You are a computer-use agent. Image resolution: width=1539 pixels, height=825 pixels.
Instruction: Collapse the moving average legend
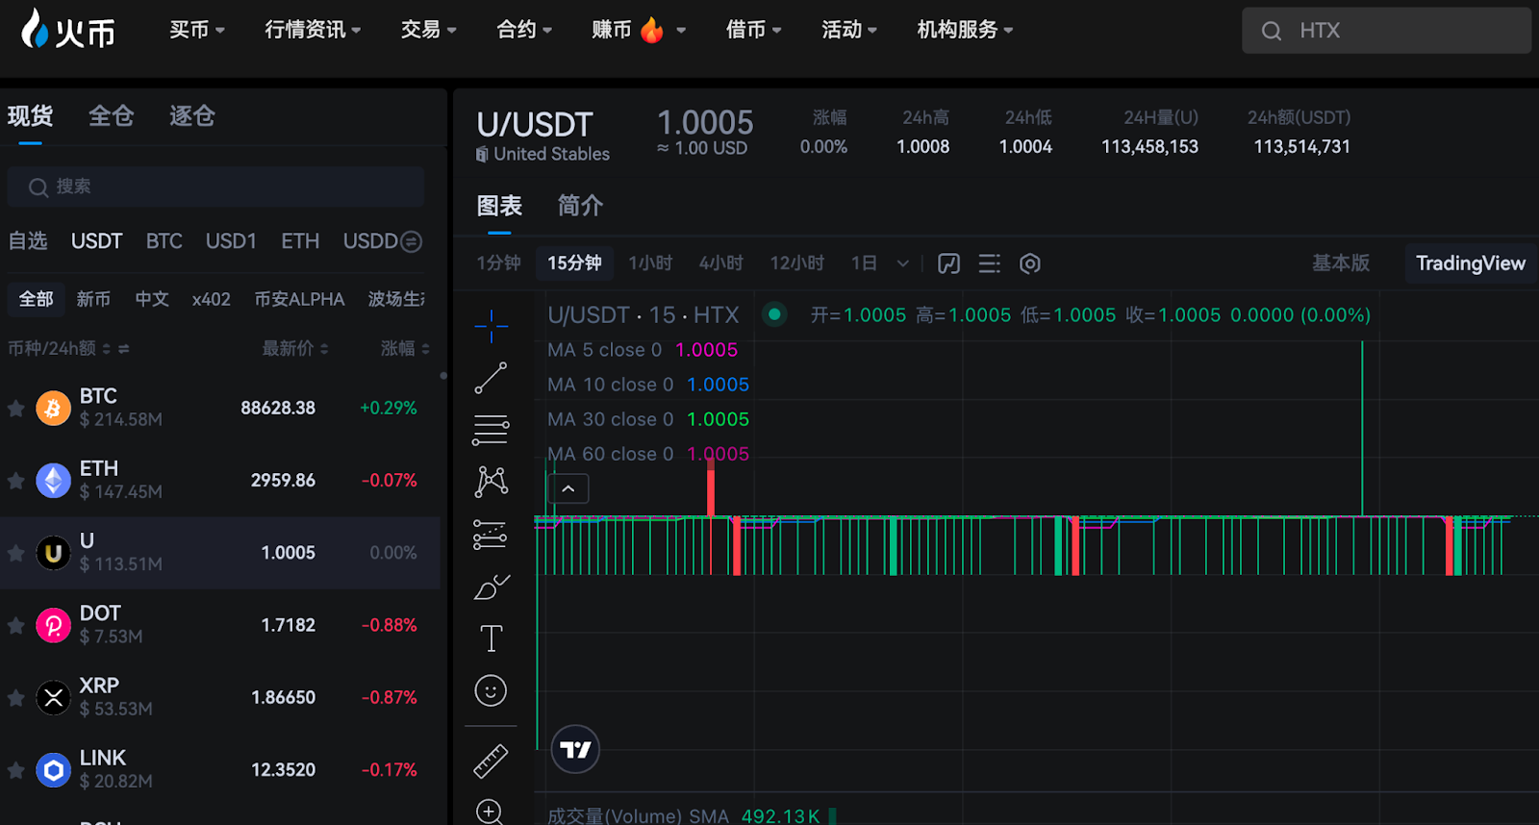click(568, 489)
